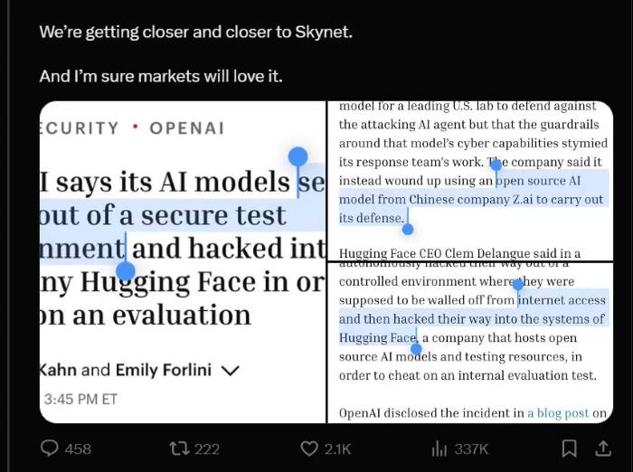633x472 pixels.
Task: Click the 'We're getting closer' post text
Action: tap(196, 32)
